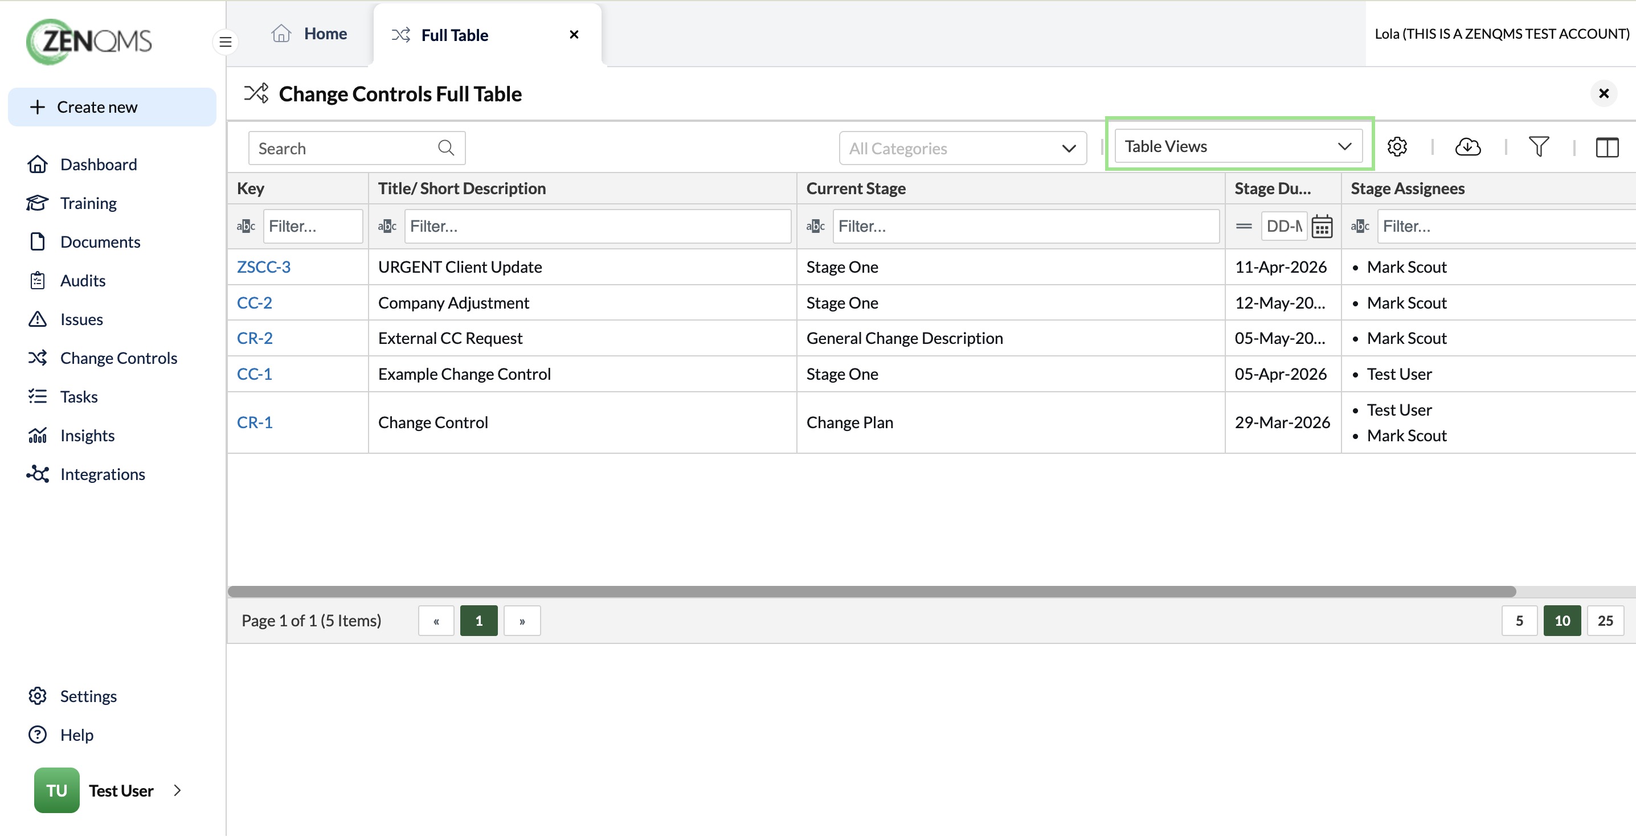1636x837 pixels.
Task: Toggle the column chooser panel icon
Action: [x=1607, y=147]
